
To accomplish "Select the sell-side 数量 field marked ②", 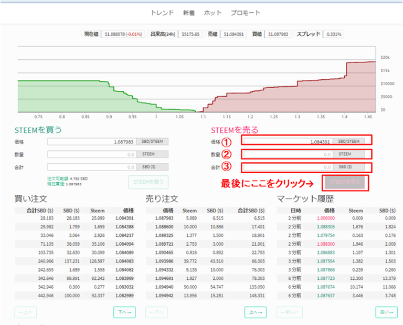I will (287, 154).
